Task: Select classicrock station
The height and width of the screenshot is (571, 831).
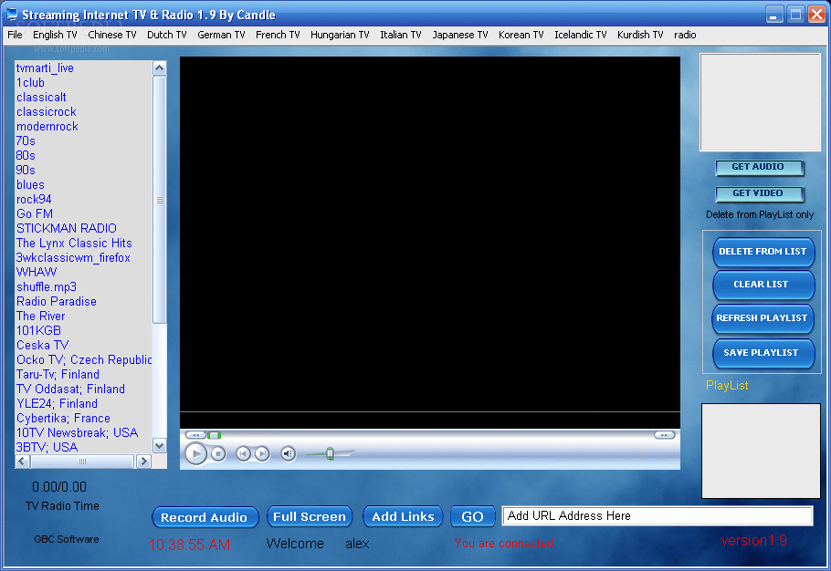Action: click(x=46, y=111)
